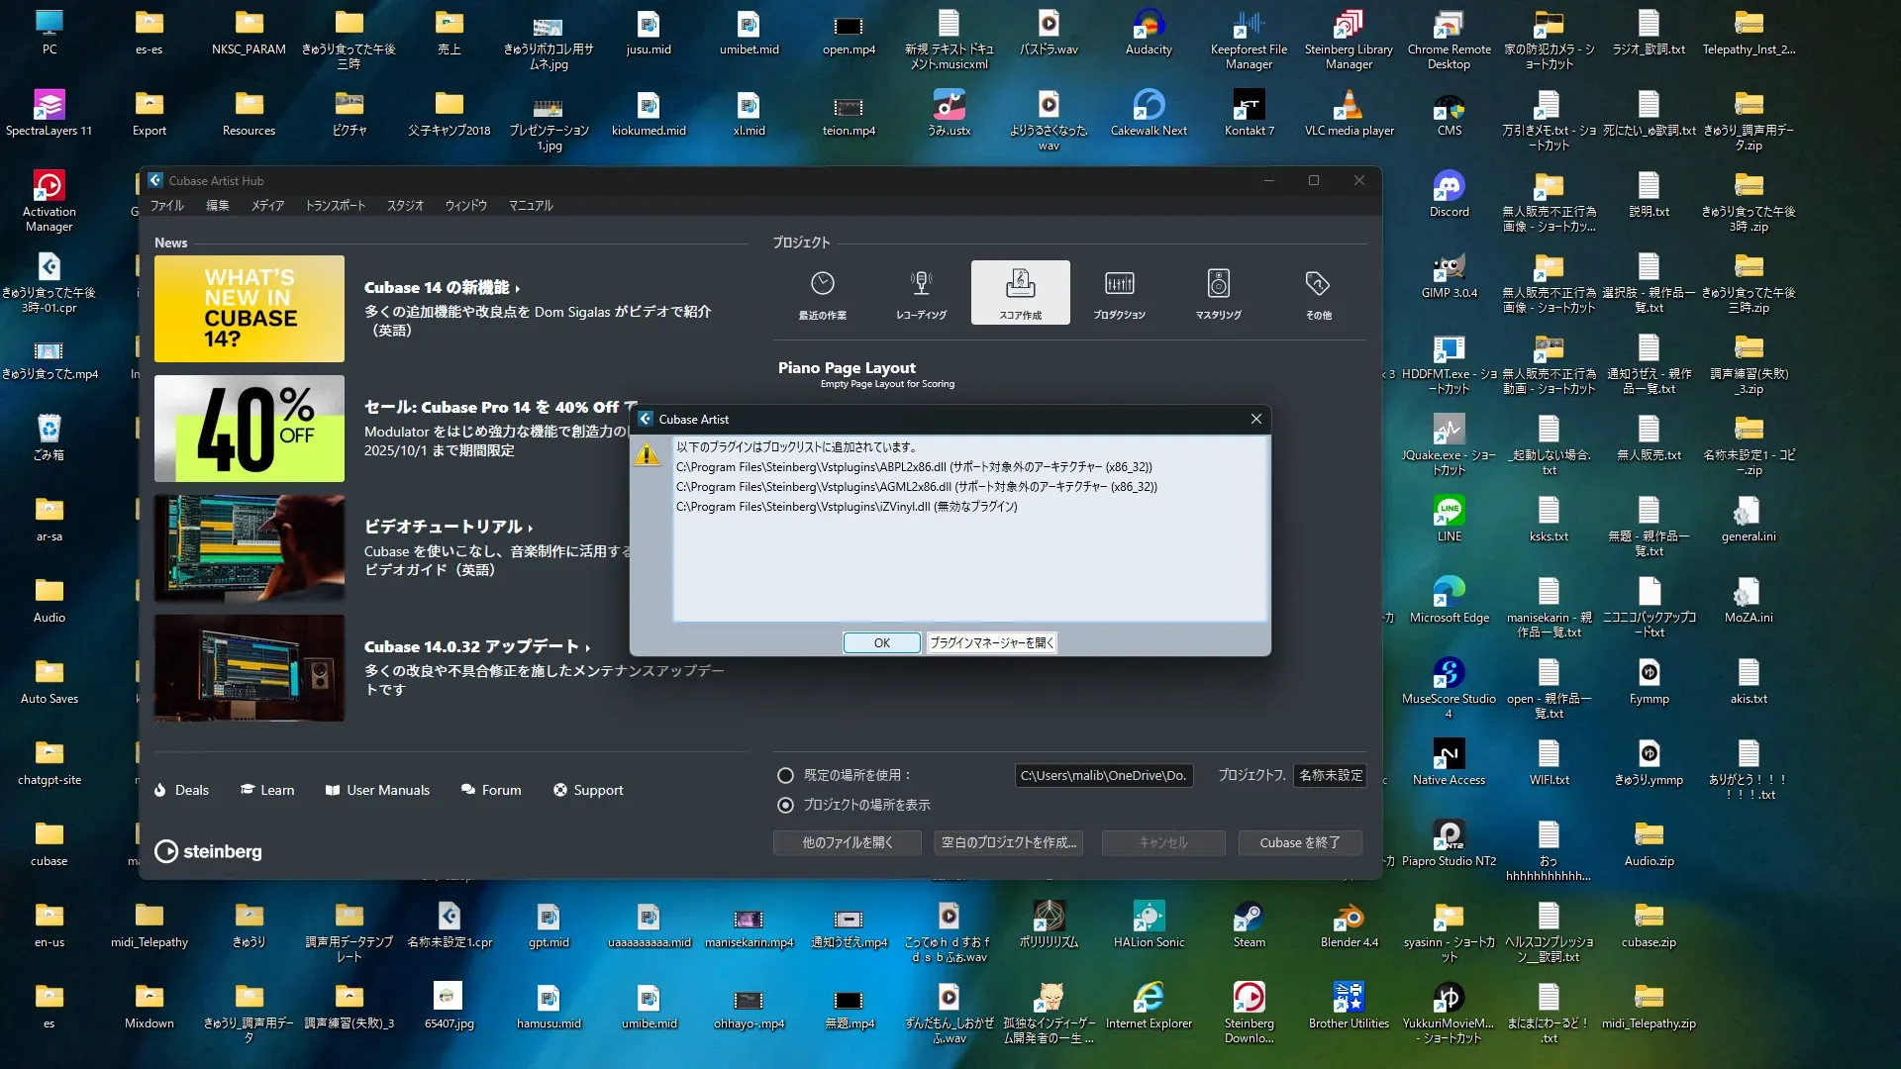1901x1069 pixels.
Task: Select 既定の場所を使用 radio option
Action: [x=785, y=775]
